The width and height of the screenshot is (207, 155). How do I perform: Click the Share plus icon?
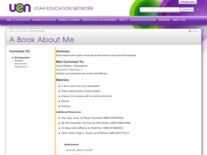190,31
